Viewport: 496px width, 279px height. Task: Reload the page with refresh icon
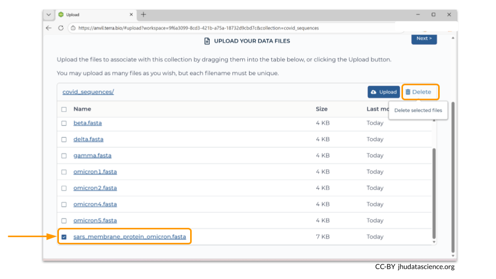click(x=61, y=28)
